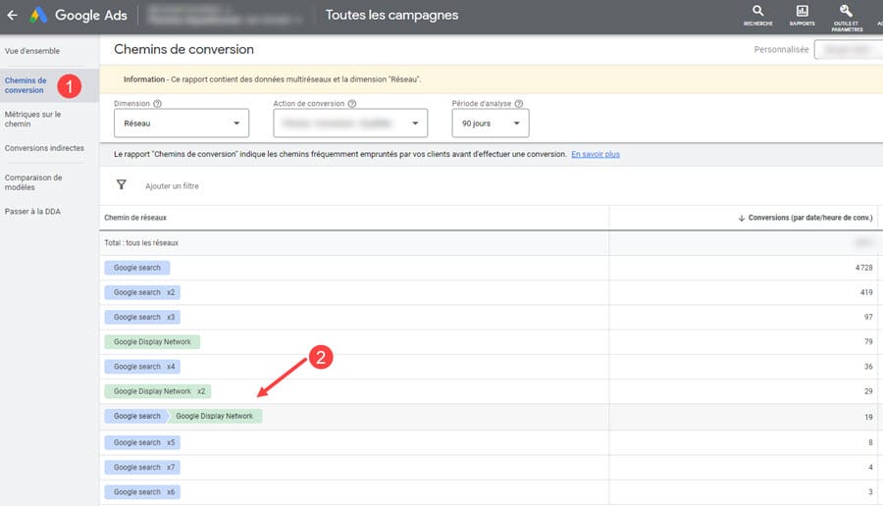Follow the En savoir plus link
Image resolution: width=883 pixels, height=506 pixels.
coord(596,154)
